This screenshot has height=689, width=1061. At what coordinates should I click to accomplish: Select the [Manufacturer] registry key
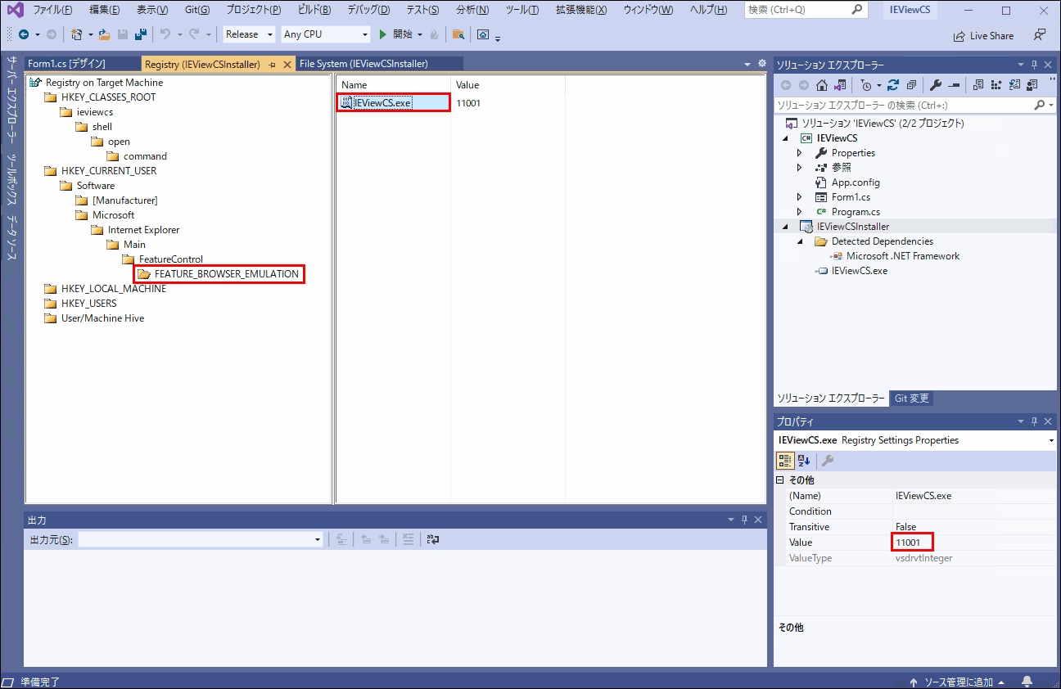pyautogui.click(x=124, y=200)
